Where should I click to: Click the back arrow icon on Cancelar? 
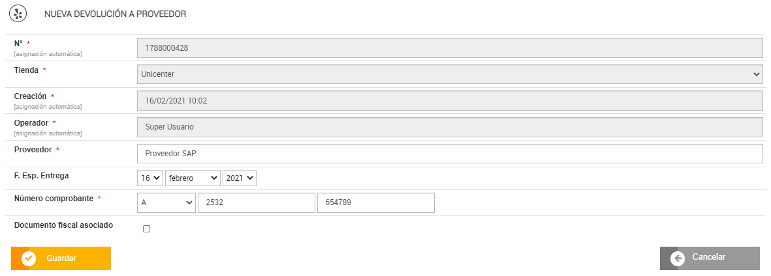pyautogui.click(x=678, y=258)
